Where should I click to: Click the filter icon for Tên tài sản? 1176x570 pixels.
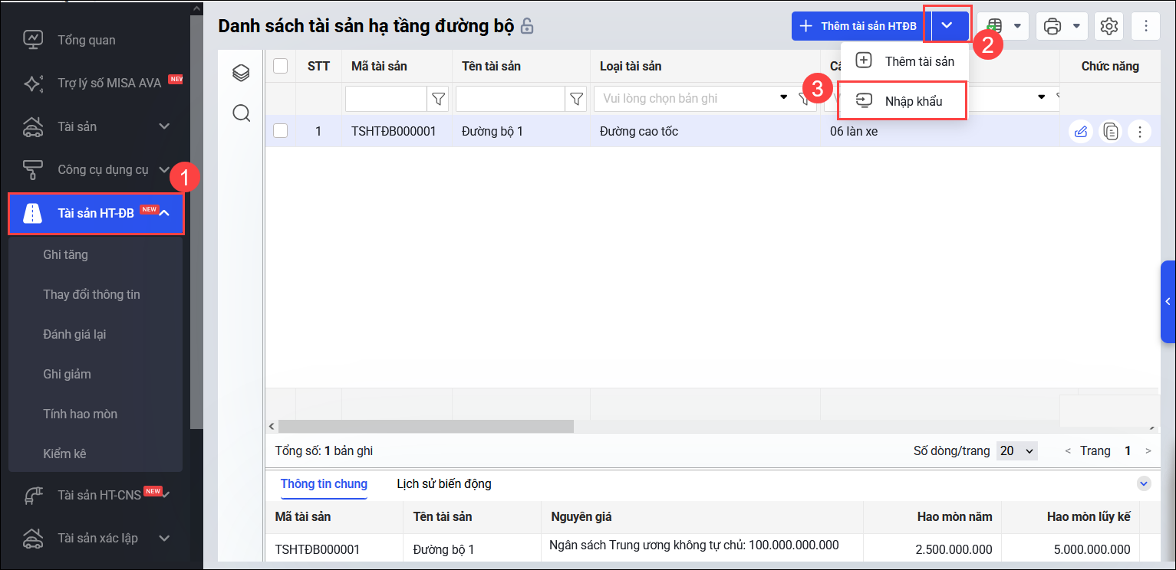click(577, 98)
